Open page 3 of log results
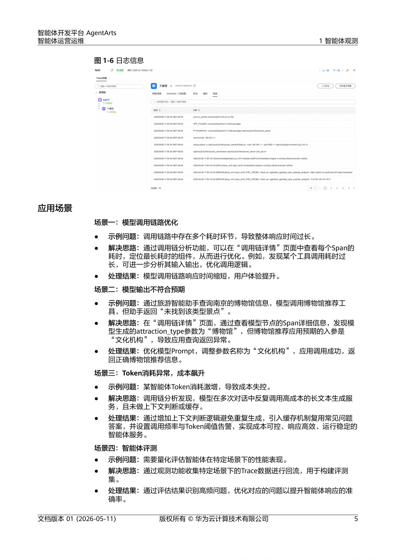The width and height of the screenshot is (396, 560). point(337,188)
